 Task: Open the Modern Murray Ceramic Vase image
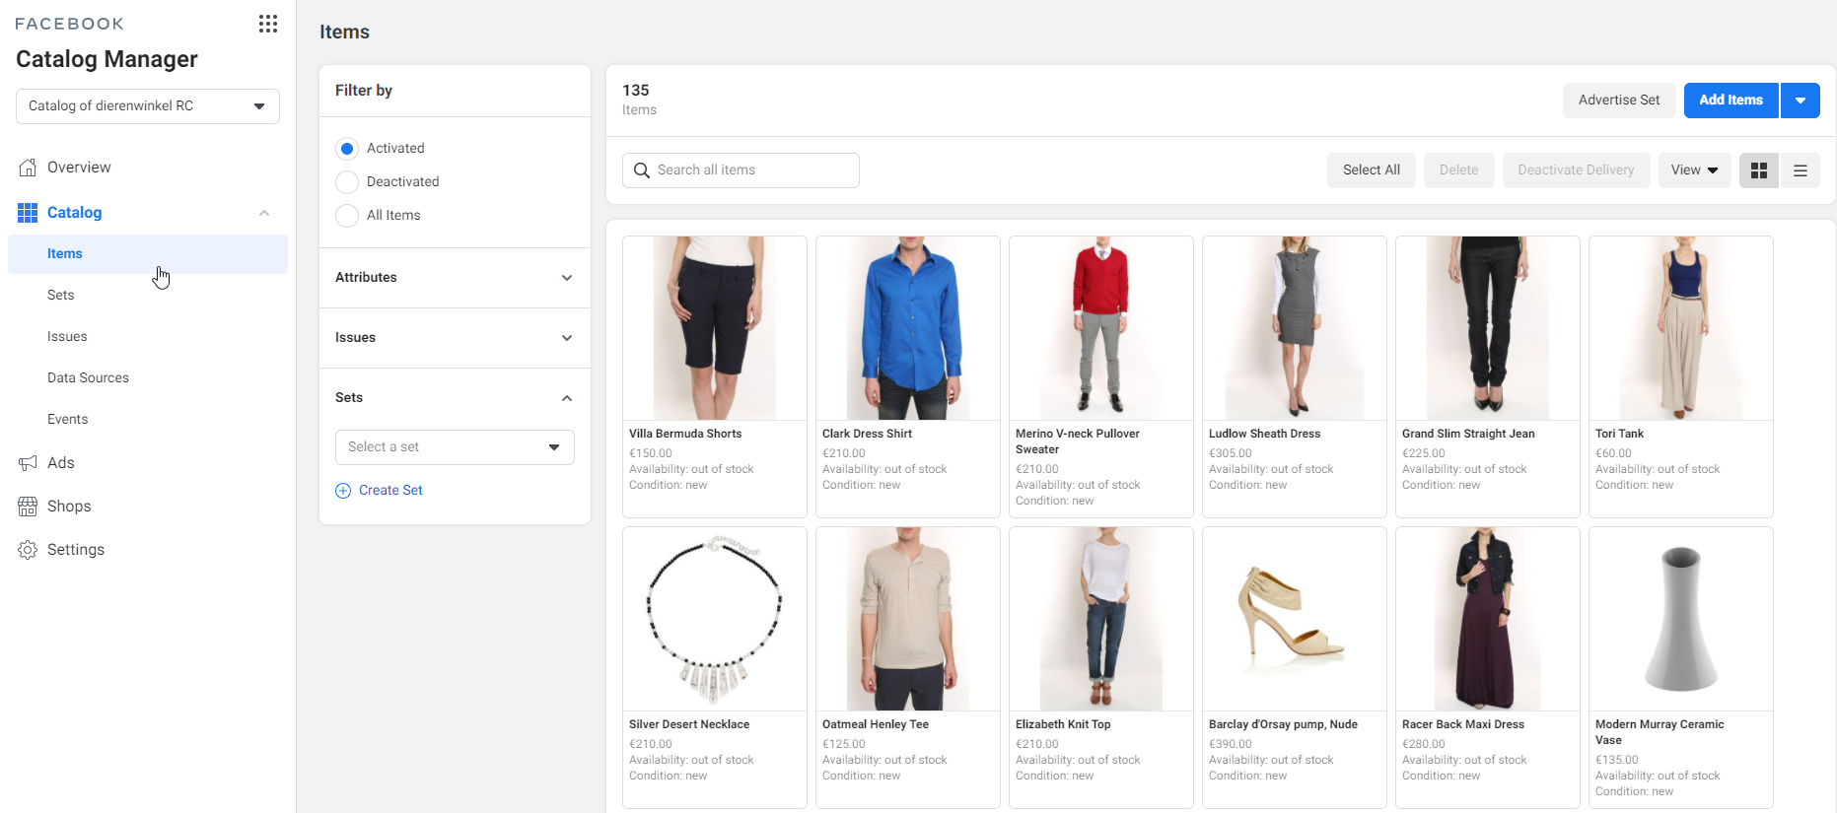point(1681,619)
